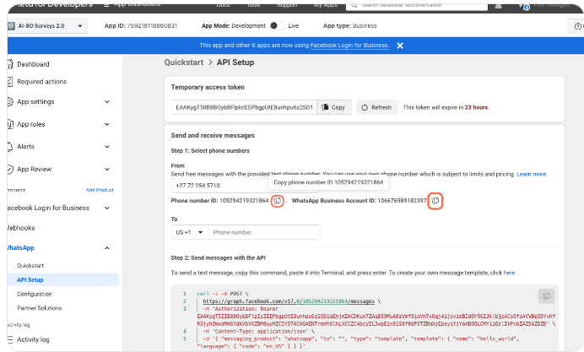Open Dashboard from the sidebar

coord(33,64)
